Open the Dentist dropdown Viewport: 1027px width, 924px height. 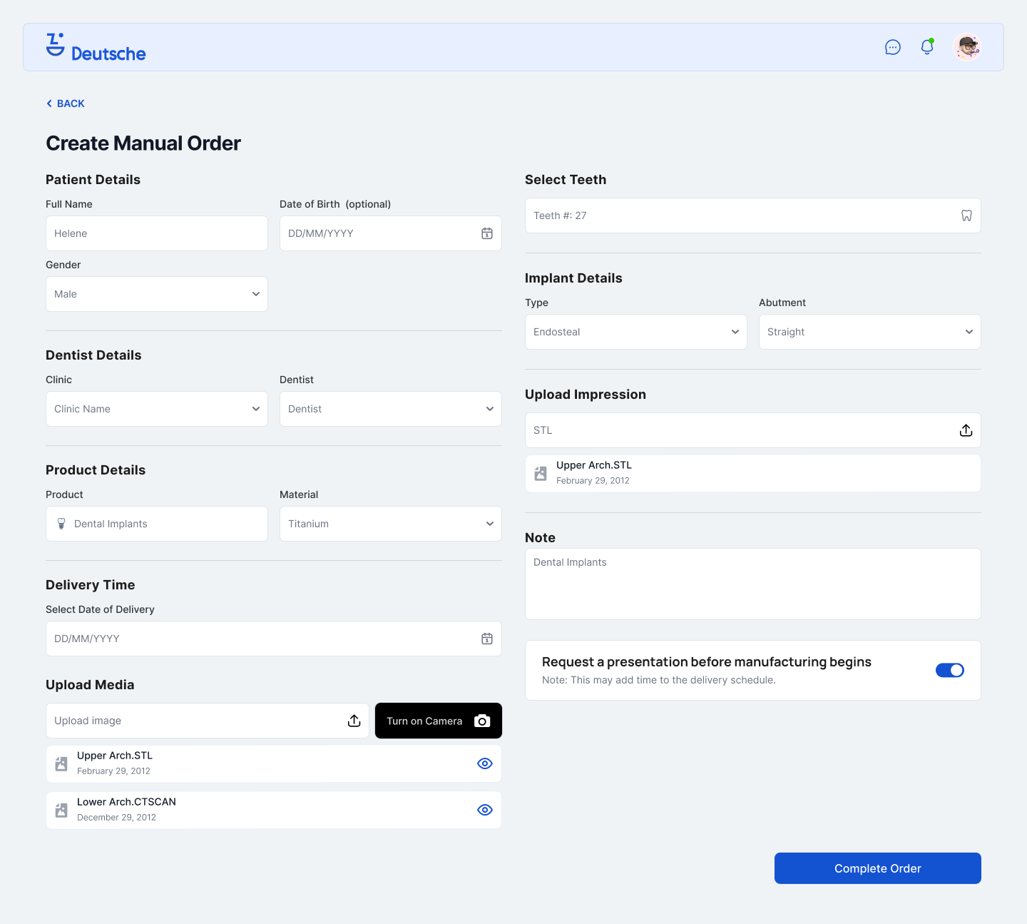coord(391,409)
